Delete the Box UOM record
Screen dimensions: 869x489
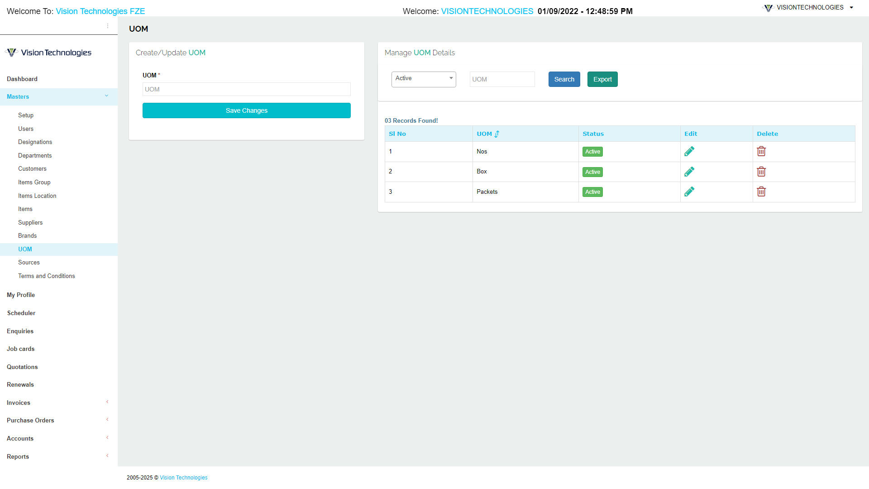(761, 172)
